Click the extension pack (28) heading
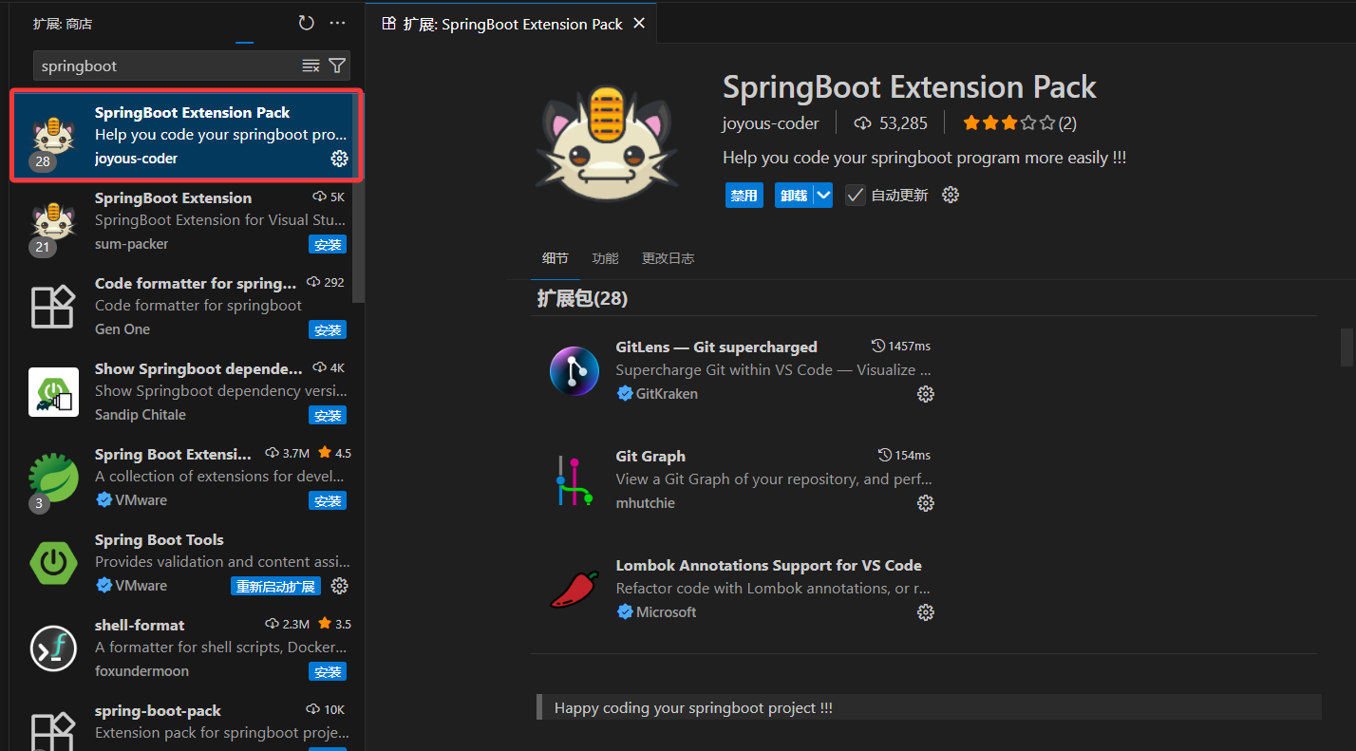 coord(582,298)
